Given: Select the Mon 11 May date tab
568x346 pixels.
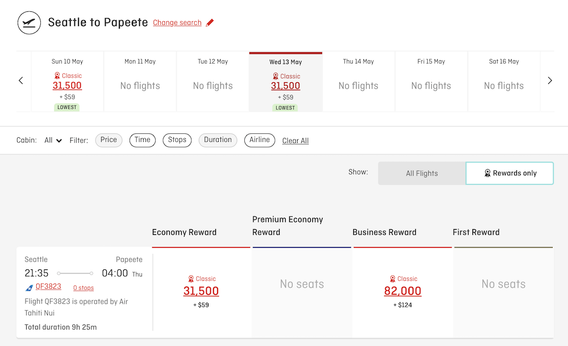Looking at the screenshot, I should coord(140,82).
